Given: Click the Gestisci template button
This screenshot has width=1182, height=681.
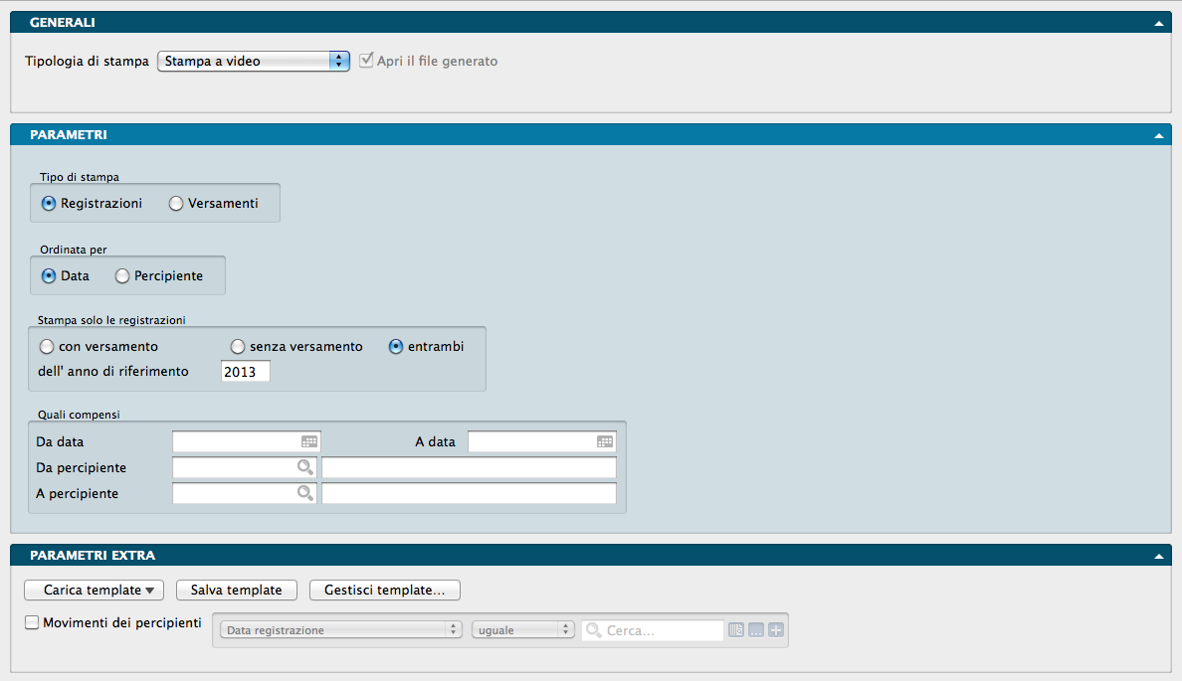Looking at the screenshot, I should point(384,591).
